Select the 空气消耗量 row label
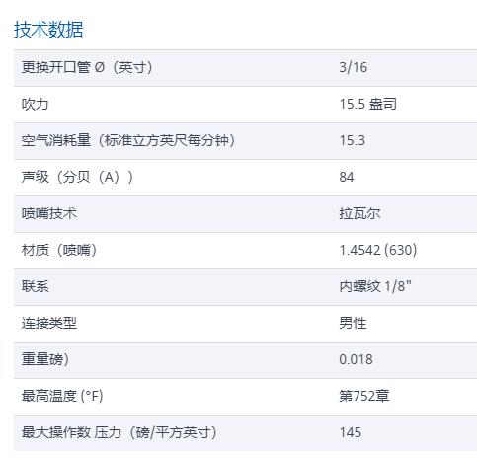This screenshot has height=460, width=477. tap(128, 140)
